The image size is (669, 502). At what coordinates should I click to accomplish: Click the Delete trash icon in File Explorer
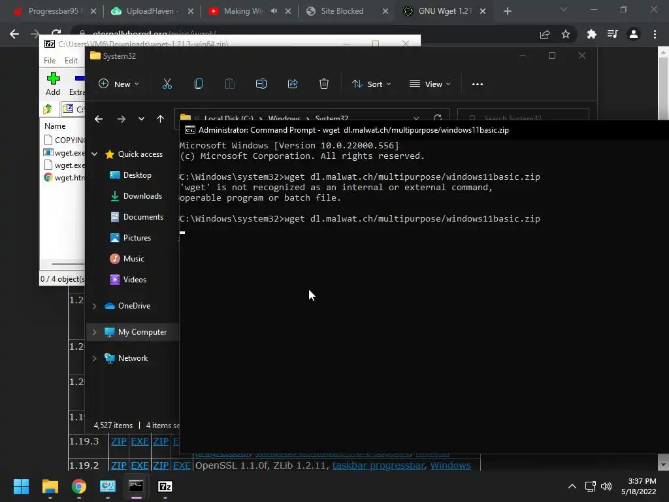point(324,84)
